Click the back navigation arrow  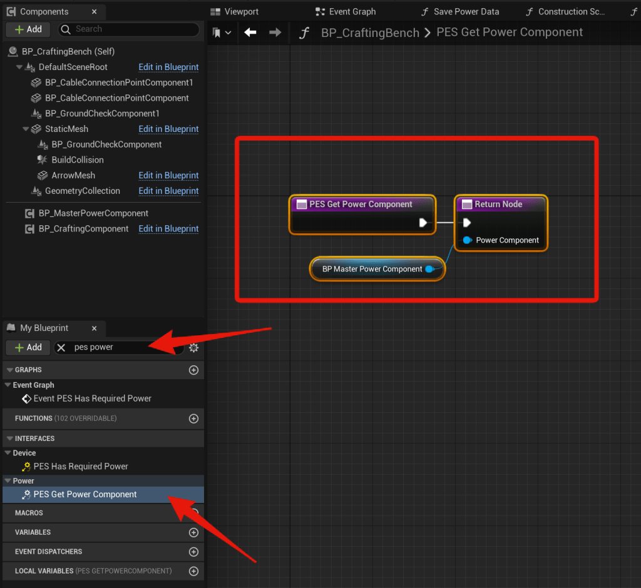250,33
